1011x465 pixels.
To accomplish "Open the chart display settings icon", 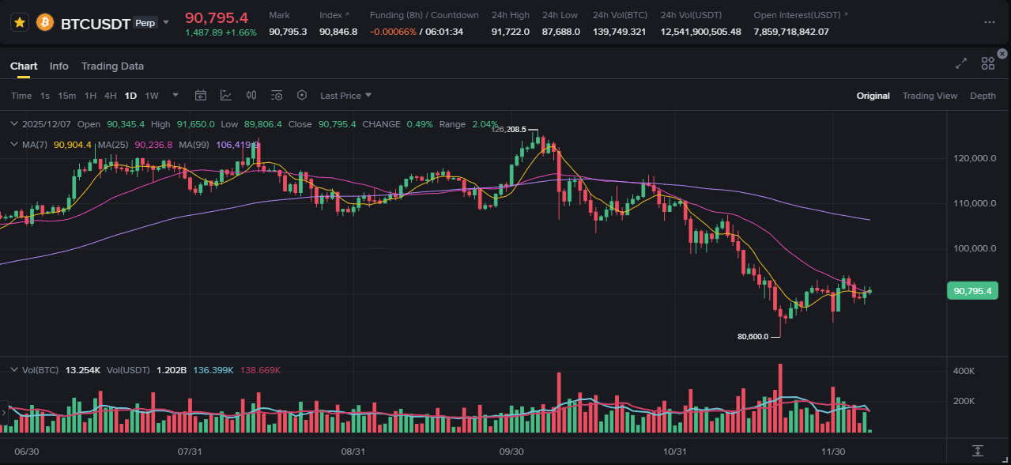I will 277,96.
